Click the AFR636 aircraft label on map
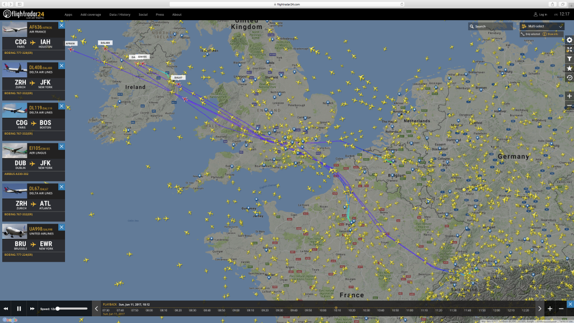Viewport: 574px width, 323px height. point(71,43)
